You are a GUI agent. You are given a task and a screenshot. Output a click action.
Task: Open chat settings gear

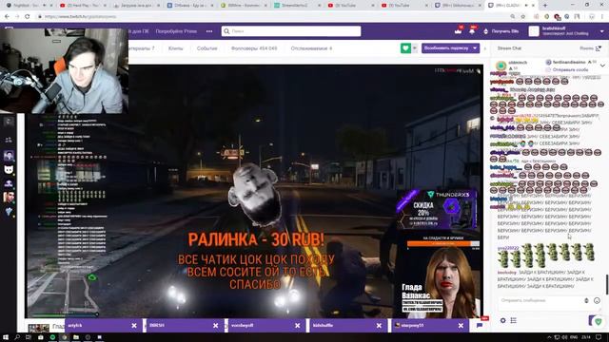click(502, 321)
